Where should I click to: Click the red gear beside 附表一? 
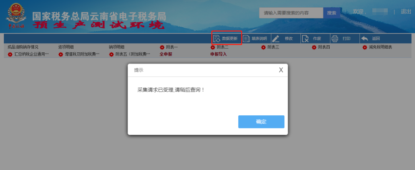point(162,47)
